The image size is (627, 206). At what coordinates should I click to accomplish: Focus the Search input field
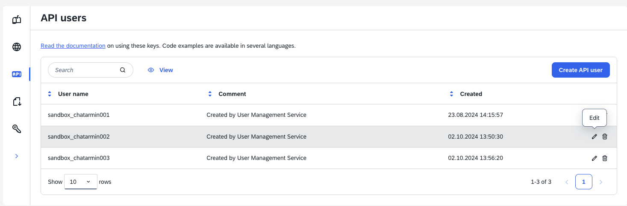85,70
